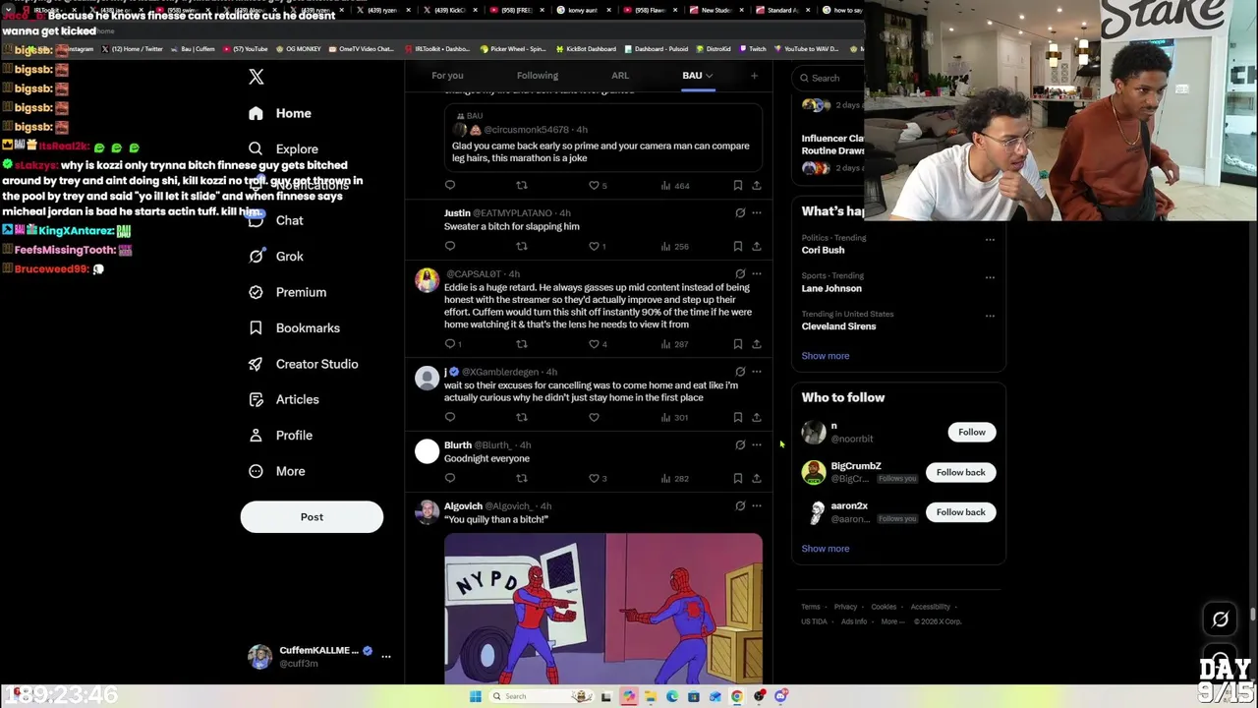This screenshot has width=1258, height=708.
Task: Open more options on Algovich's post
Action: [757, 506]
